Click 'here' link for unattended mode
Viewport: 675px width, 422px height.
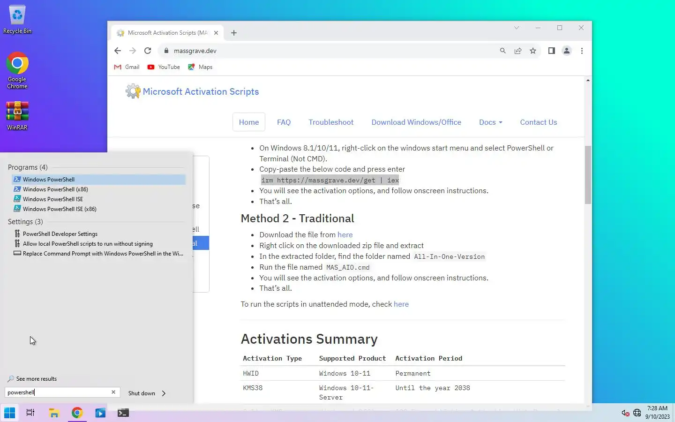click(401, 304)
